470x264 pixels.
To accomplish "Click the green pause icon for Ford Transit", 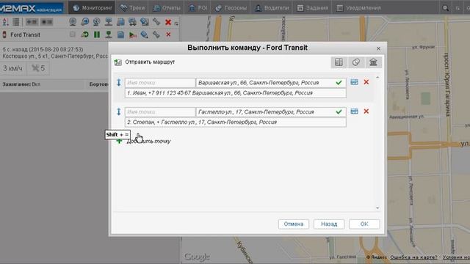I will click(x=97, y=34).
